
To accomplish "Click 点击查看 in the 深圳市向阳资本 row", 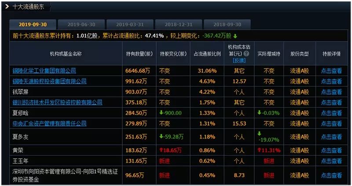I will [331, 175].
